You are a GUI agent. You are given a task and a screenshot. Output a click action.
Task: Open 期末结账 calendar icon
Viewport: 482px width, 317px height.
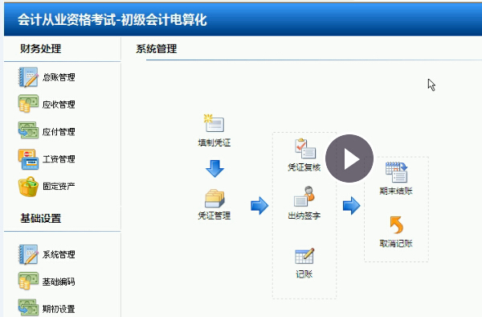pyautogui.click(x=397, y=172)
